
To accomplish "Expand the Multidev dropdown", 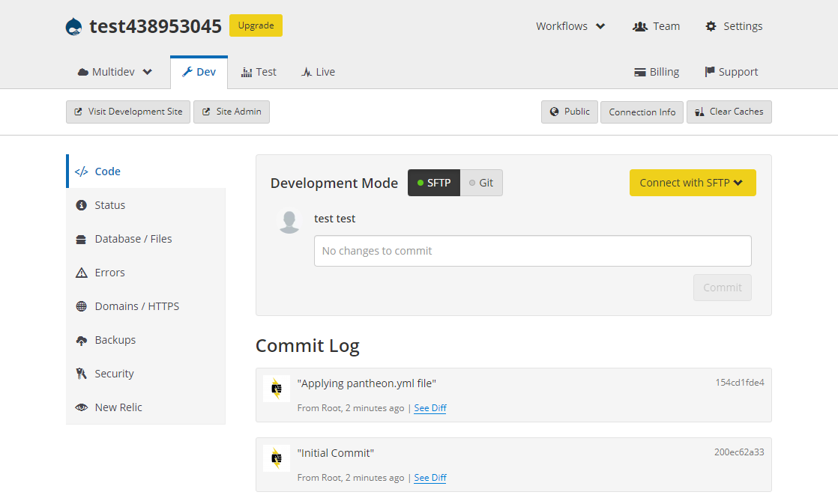I will (115, 72).
